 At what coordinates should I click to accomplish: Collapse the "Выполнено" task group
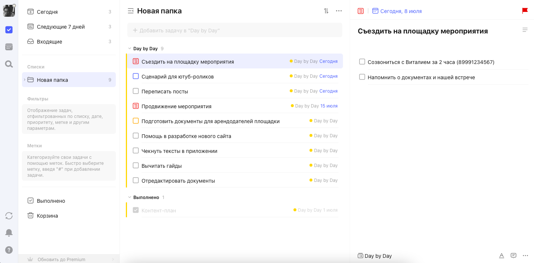pos(130,198)
